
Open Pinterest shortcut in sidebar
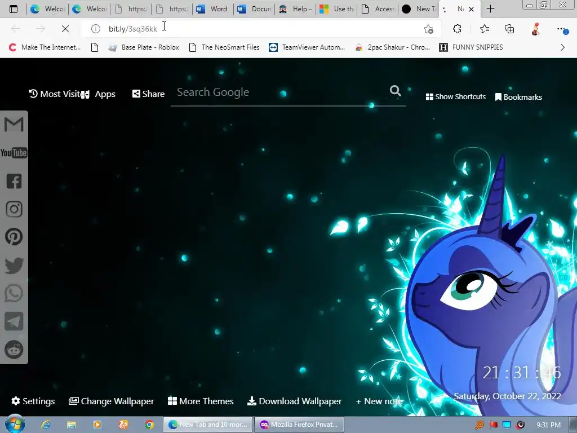[x=14, y=237]
